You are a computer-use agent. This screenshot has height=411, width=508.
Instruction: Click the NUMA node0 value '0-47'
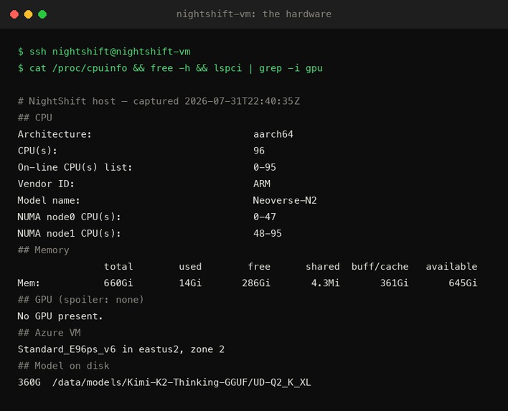point(265,217)
